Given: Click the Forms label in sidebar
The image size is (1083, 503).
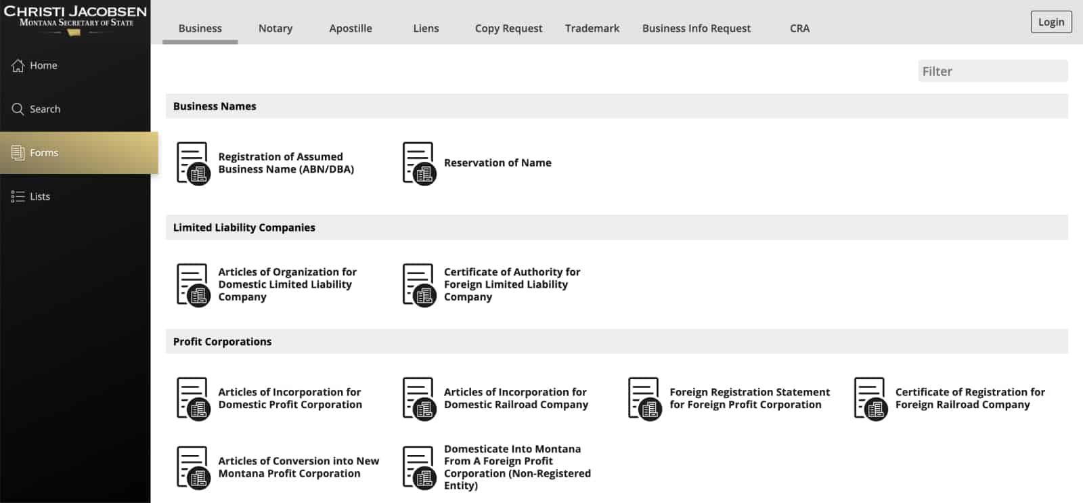Looking at the screenshot, I should [x=44, y=153].
